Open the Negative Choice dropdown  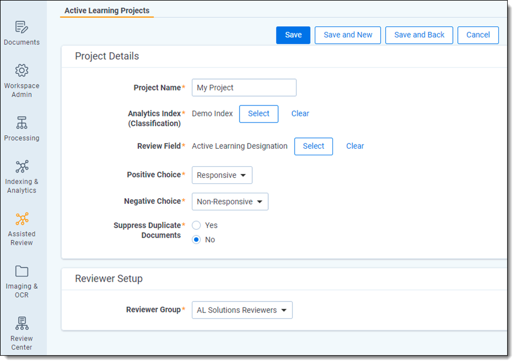[230, 201]
